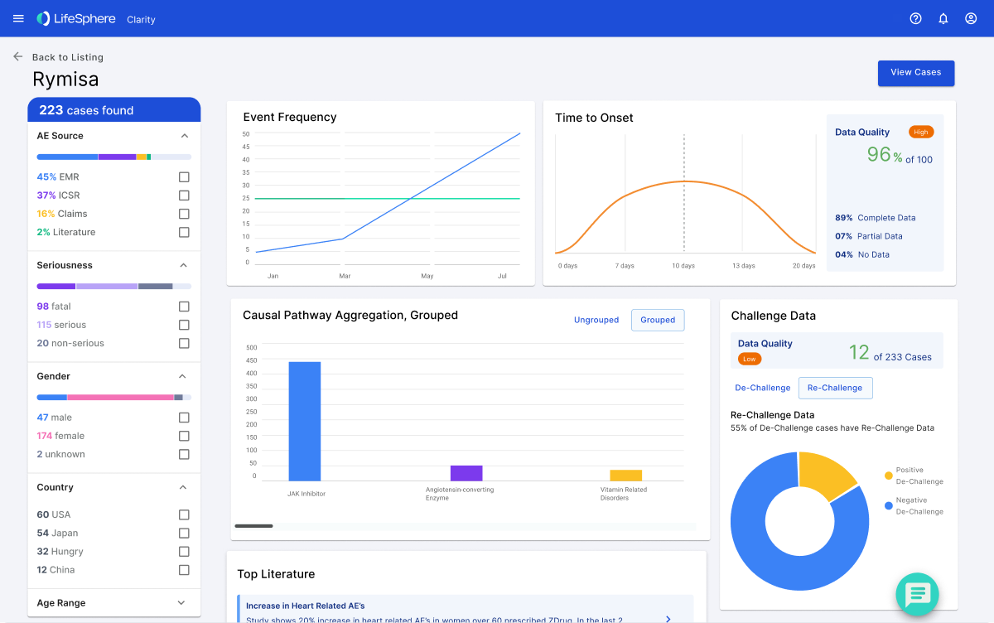Screen dimensions: 994x623
Task: Filter by male gender checkbox
Action: click(184, 418)
